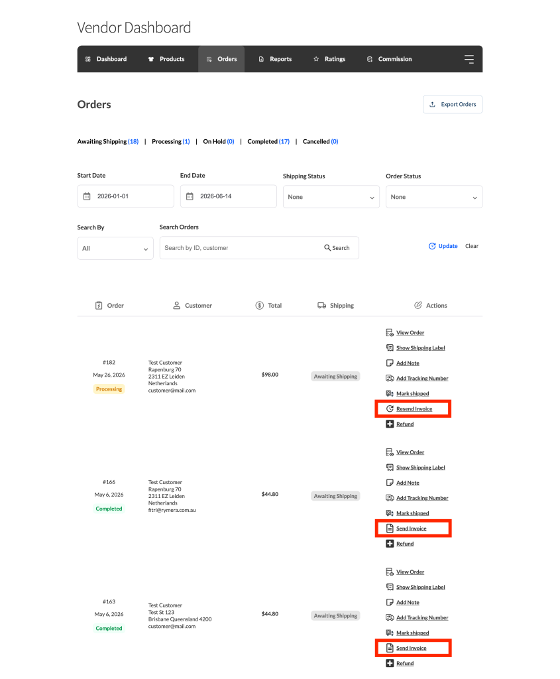Click Show Shipping Label link for order #166
This screenshot has width=560, height=679.
coord(421,467)
